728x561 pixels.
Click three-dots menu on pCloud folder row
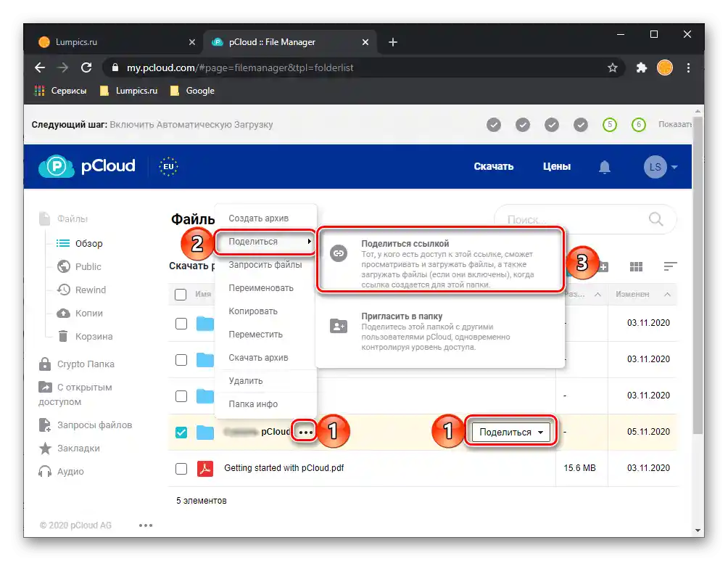pyautogui.click(x=305, y=433)
